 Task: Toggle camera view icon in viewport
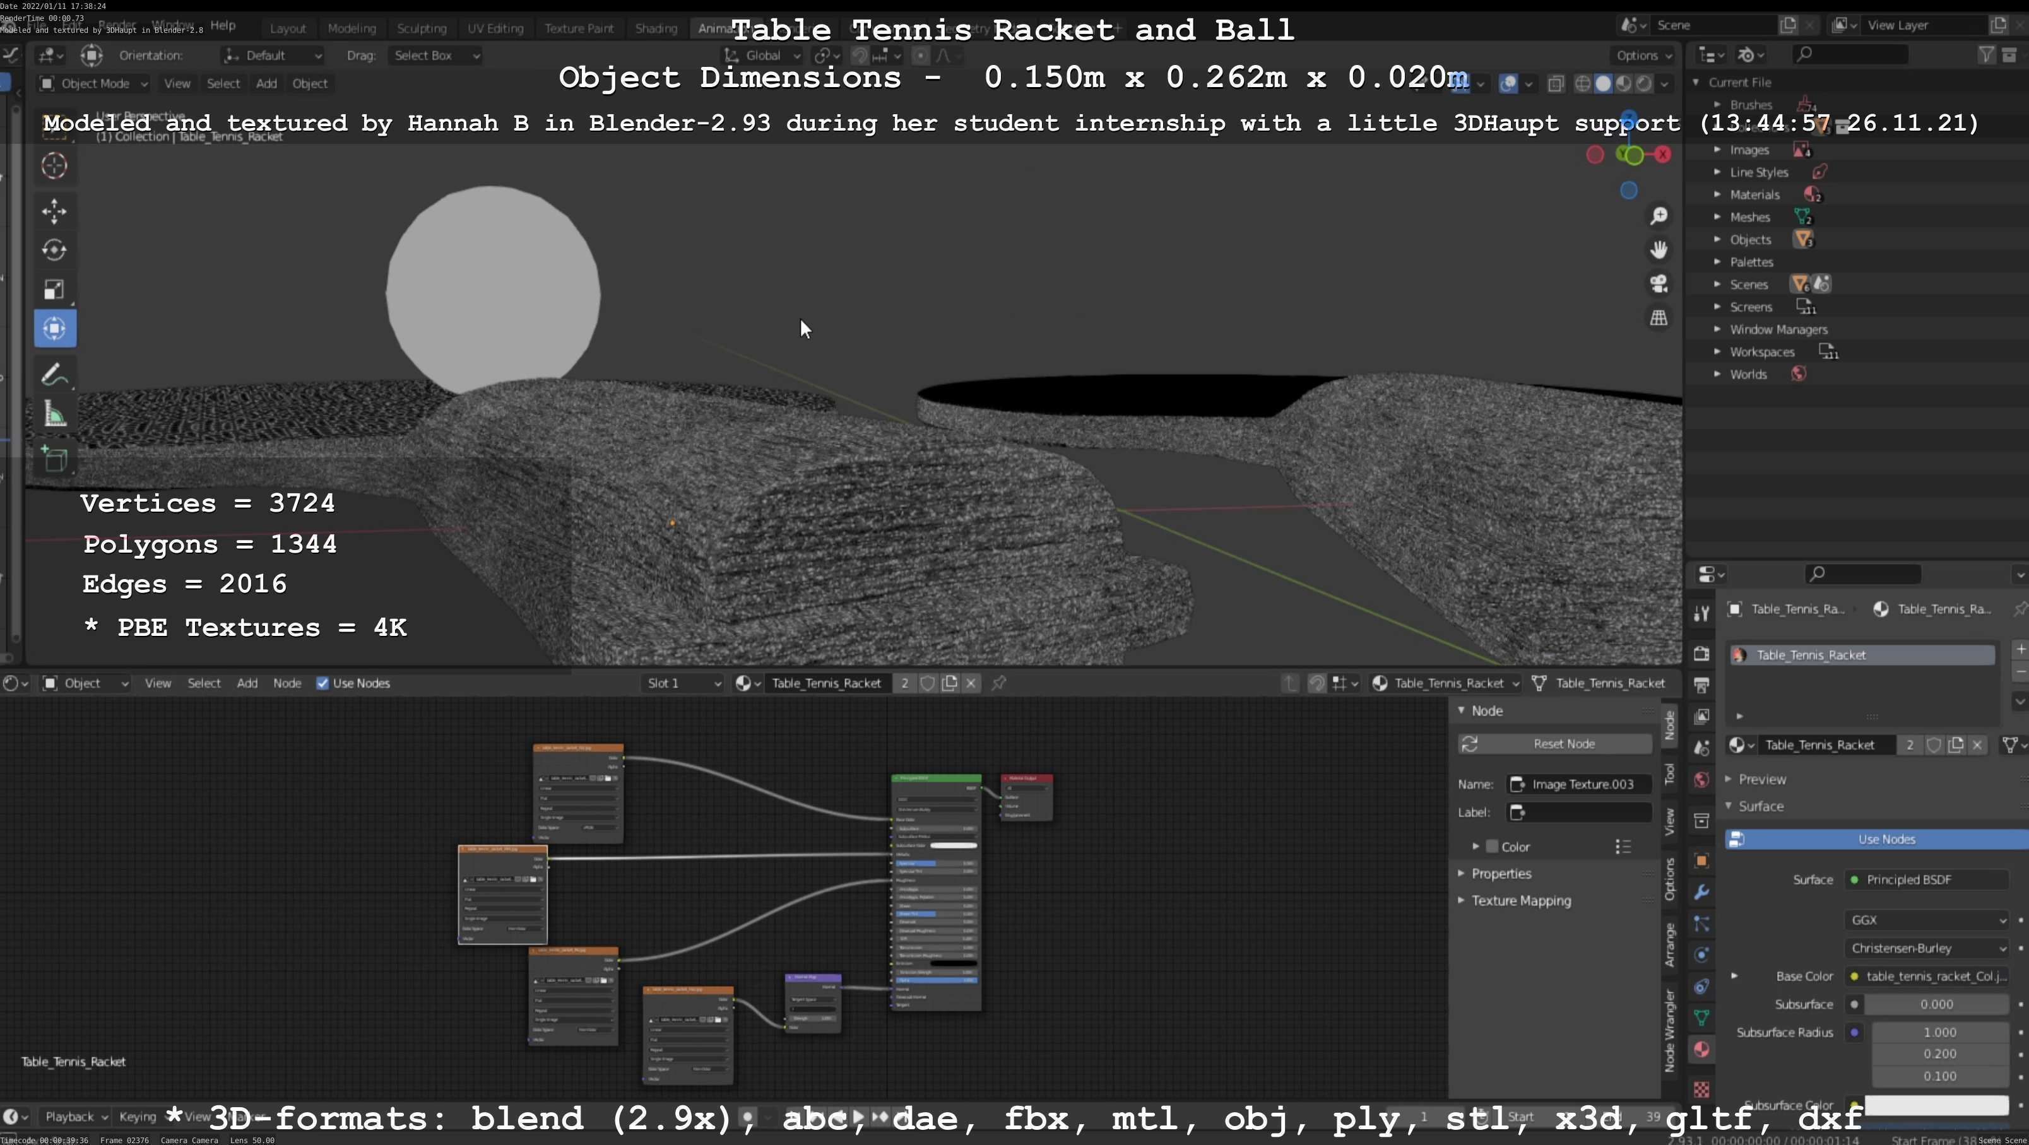1659,283
